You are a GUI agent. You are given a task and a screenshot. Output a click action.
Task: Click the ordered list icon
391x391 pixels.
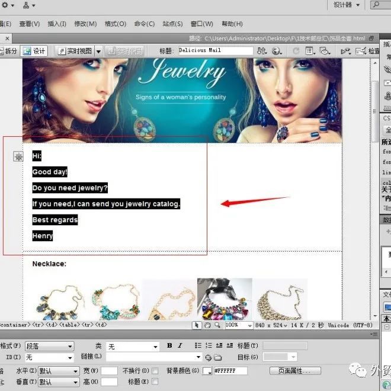tap(209, 345)
